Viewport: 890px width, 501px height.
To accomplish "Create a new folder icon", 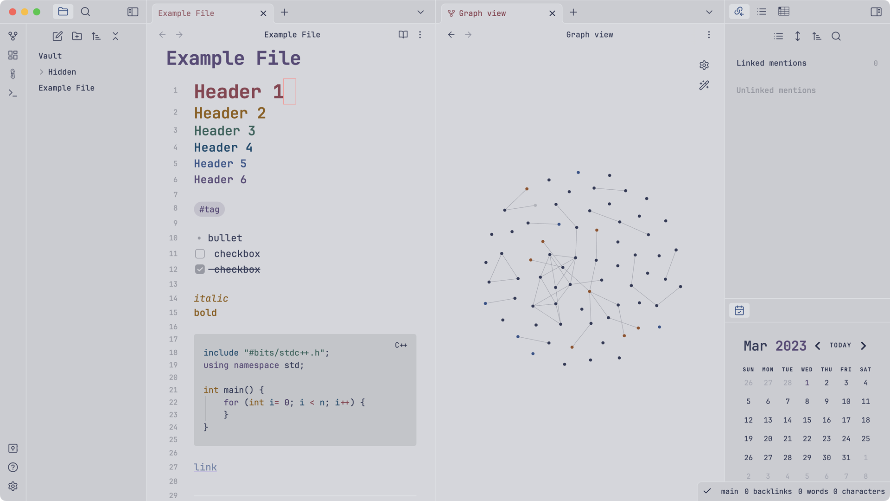I will pos(77,36).
